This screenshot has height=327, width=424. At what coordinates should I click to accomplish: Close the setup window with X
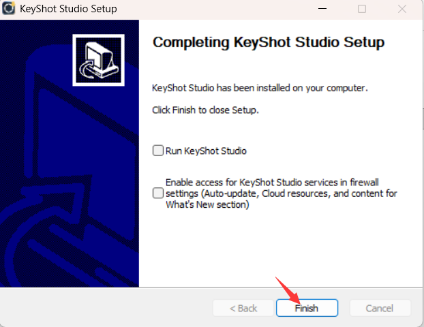402,9
